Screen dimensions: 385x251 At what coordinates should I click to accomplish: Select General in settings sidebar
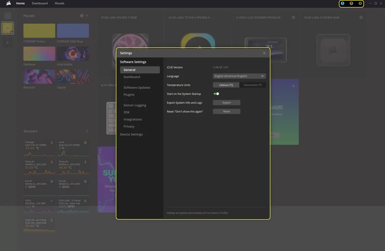point(140,70)
